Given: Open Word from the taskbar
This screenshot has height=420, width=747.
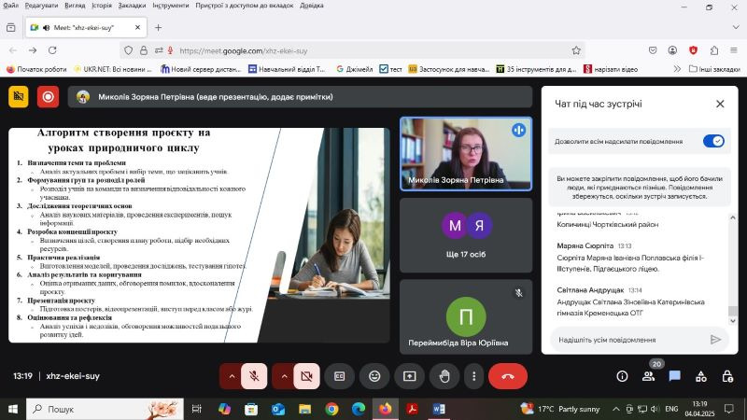Looking at the screenshot, I should [439, 409].
